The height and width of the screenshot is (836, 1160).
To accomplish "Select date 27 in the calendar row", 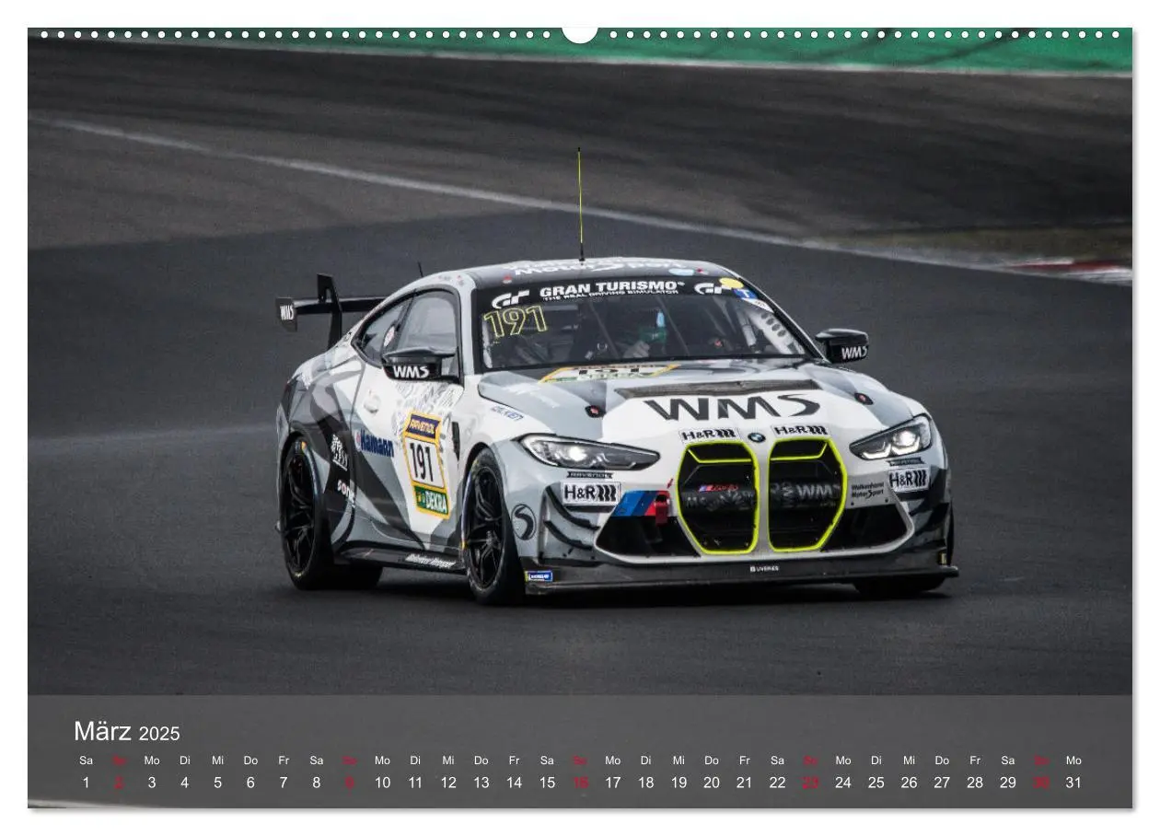I will click(942, 783).
